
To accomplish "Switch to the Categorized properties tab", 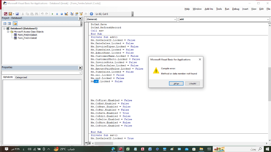I will pyautogui.click(x=21, y=77).
